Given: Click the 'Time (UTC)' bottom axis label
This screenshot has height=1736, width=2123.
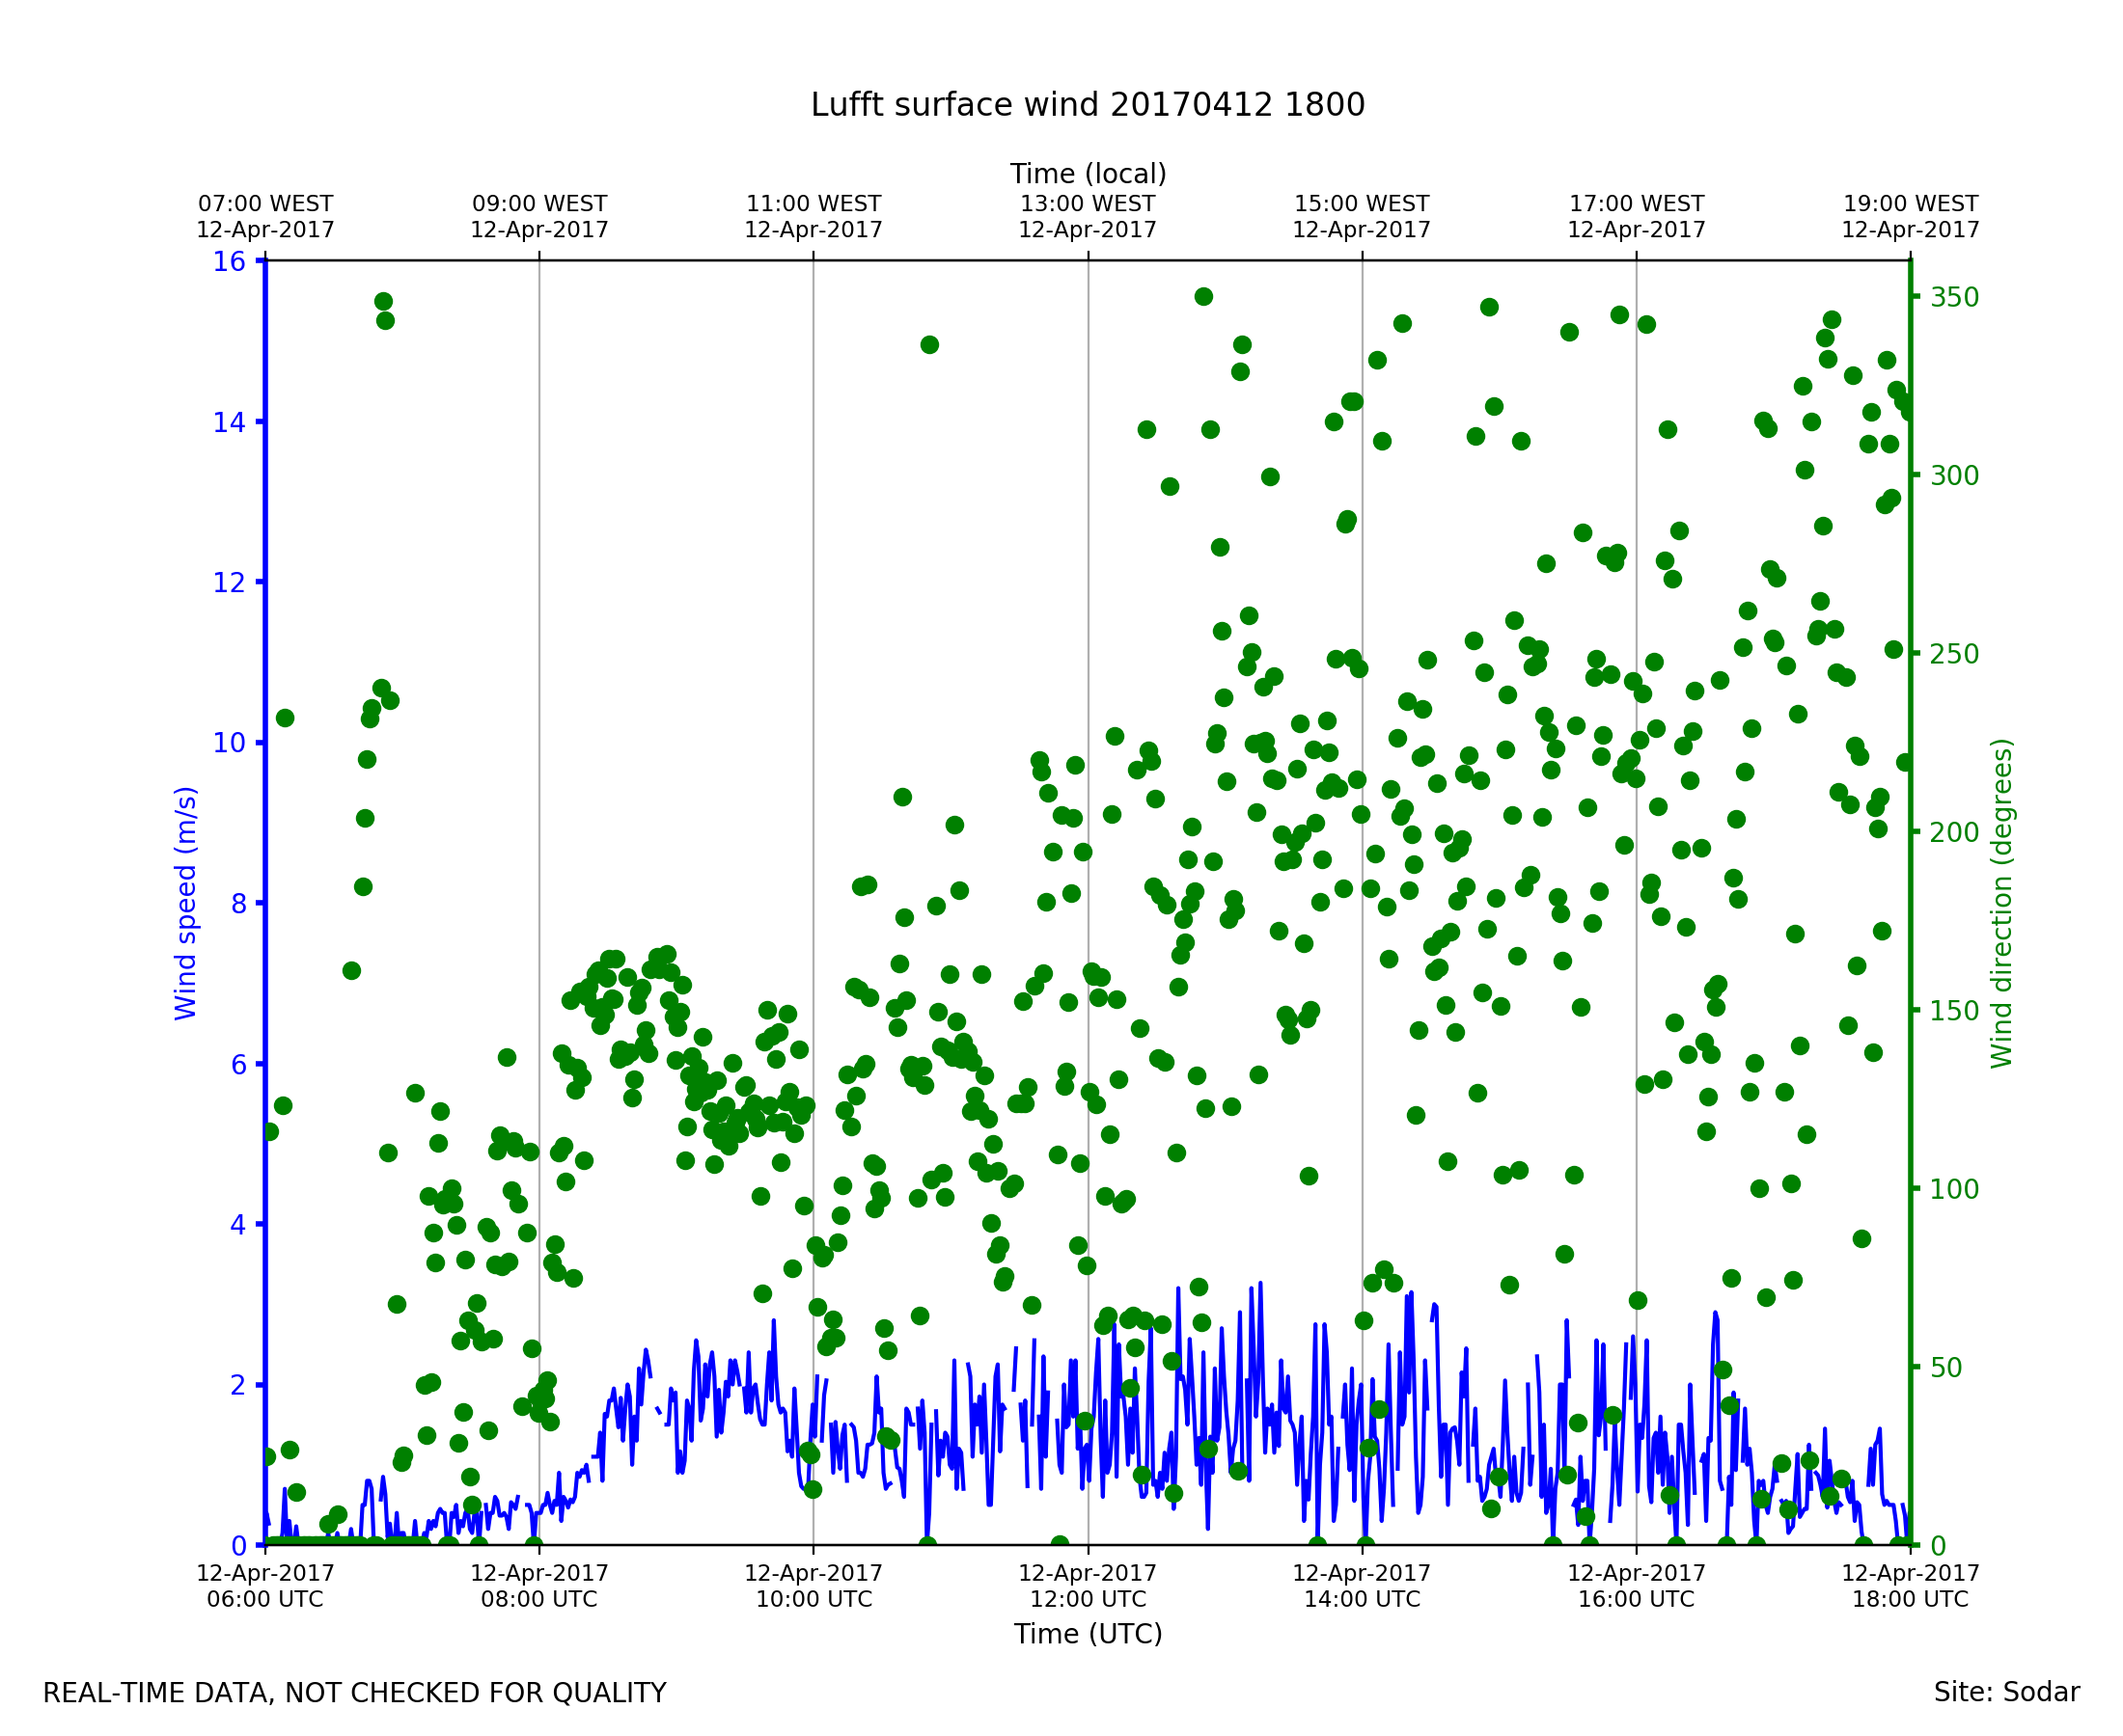Looking at the screenshot, I should pos(1088,1634).
